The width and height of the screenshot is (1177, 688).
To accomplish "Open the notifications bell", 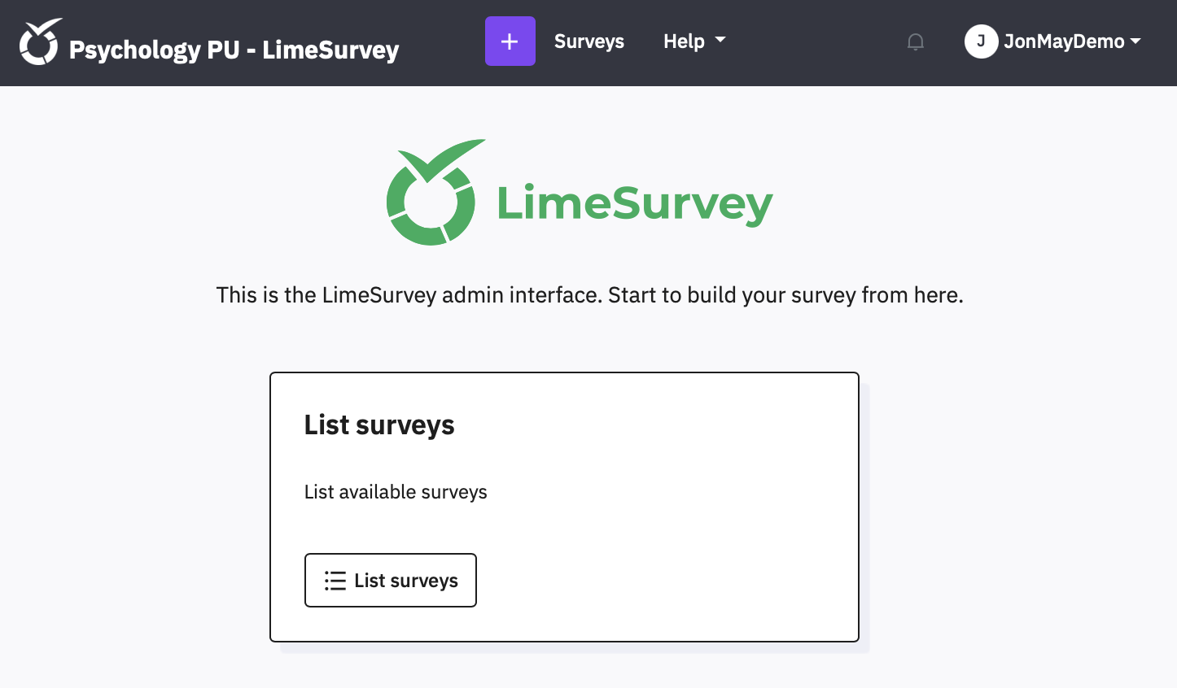I will [x=916, y=41].
